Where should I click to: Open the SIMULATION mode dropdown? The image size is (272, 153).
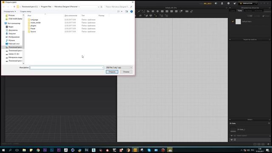tap(256, 3)
